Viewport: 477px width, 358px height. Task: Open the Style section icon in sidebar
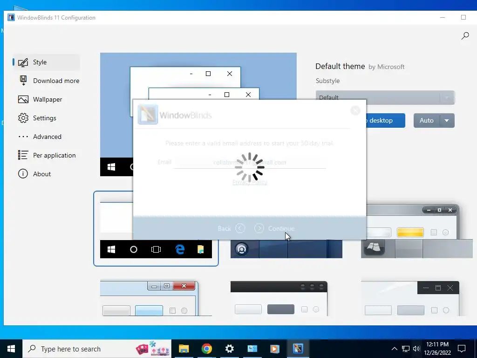pyautogui.click(x=23, y=62)
